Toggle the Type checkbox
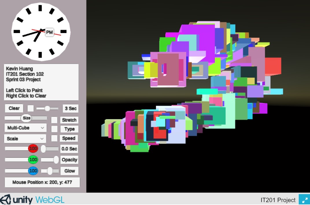The height and width of the screenshot is (205, 310). coord(54,129)
